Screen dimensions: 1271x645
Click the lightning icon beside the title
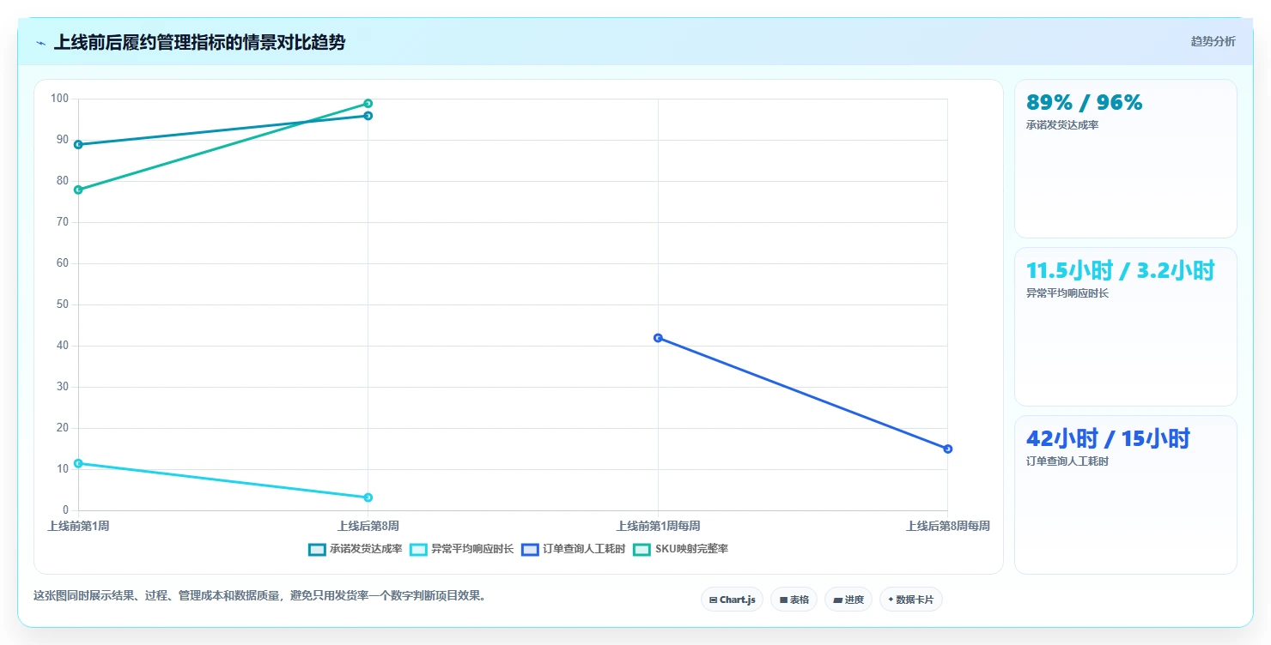[x=41, y=43]
